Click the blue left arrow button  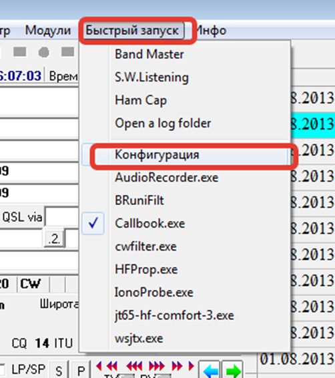coord(210,370)
